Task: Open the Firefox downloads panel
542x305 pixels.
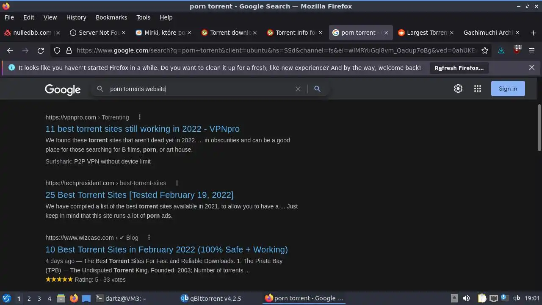Action: pyautogui.click(x=501, y=50)
